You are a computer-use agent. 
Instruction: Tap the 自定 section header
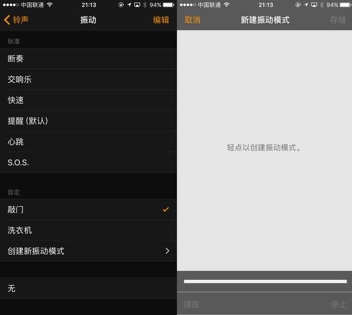13,192
